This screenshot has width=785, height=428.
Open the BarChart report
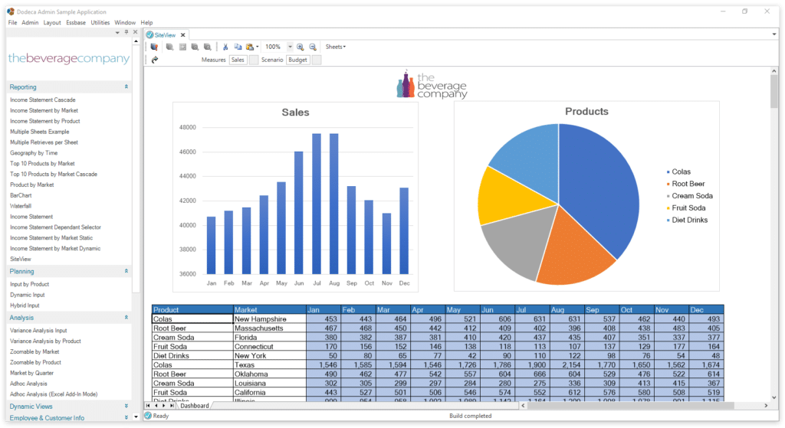pos(21,195)
